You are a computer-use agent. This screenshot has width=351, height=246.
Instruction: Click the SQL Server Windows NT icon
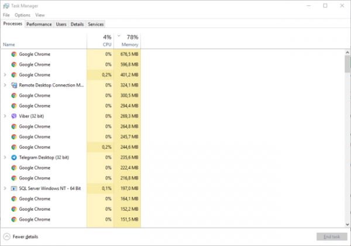point(14,189)
